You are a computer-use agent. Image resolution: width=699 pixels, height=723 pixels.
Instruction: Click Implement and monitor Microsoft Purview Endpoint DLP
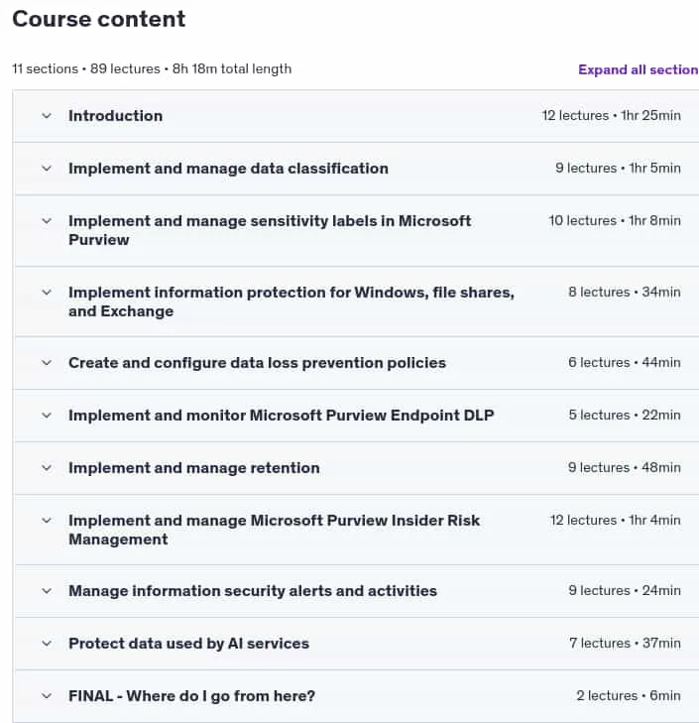pyautogui.click(x=282, y=416)
